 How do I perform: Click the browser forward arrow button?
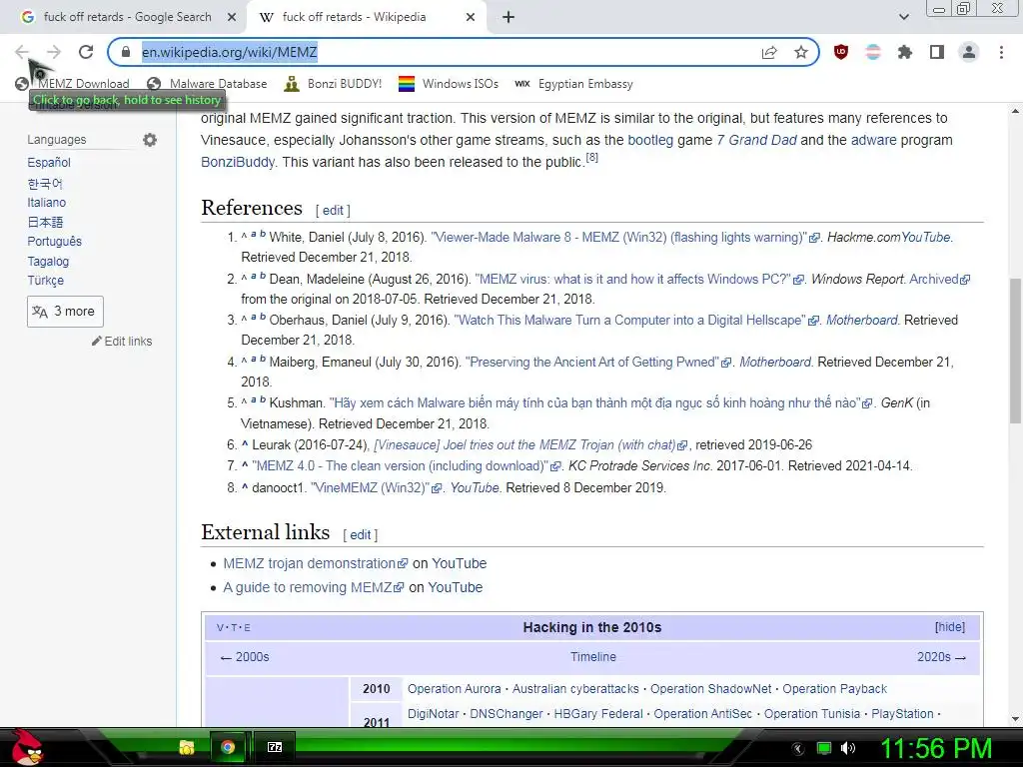[54, 52]
